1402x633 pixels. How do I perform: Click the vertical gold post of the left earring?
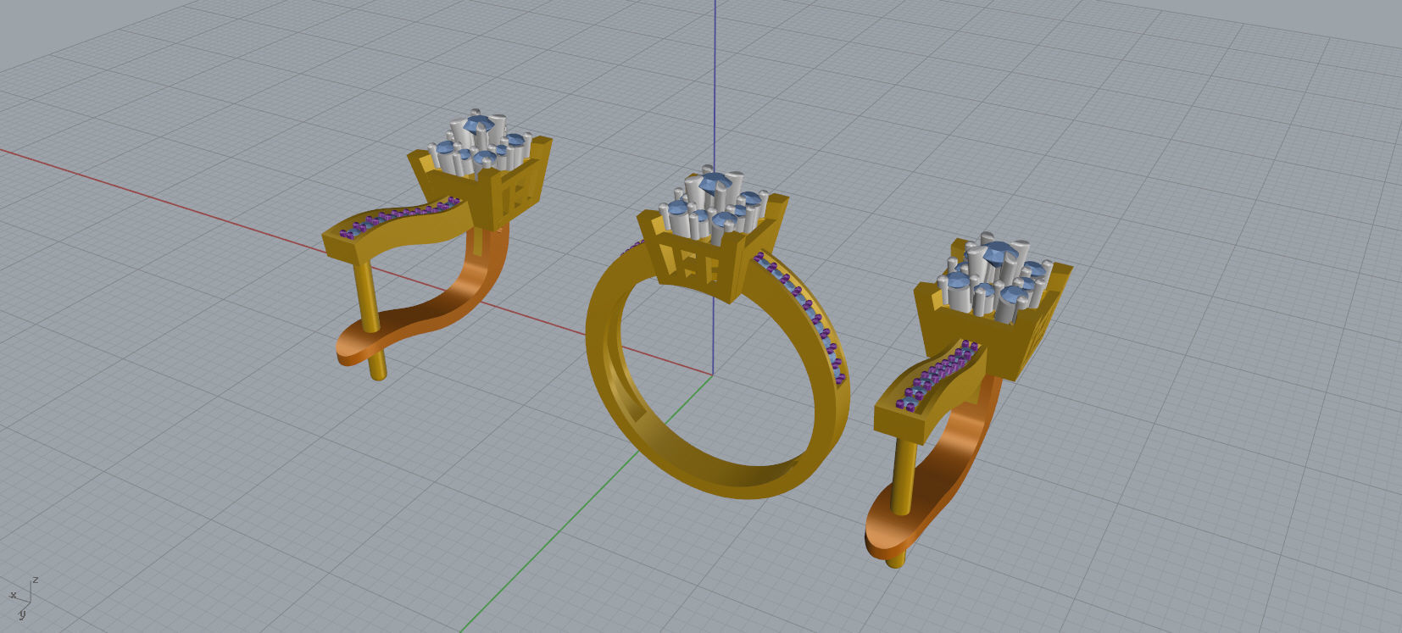tap(371, 318)
